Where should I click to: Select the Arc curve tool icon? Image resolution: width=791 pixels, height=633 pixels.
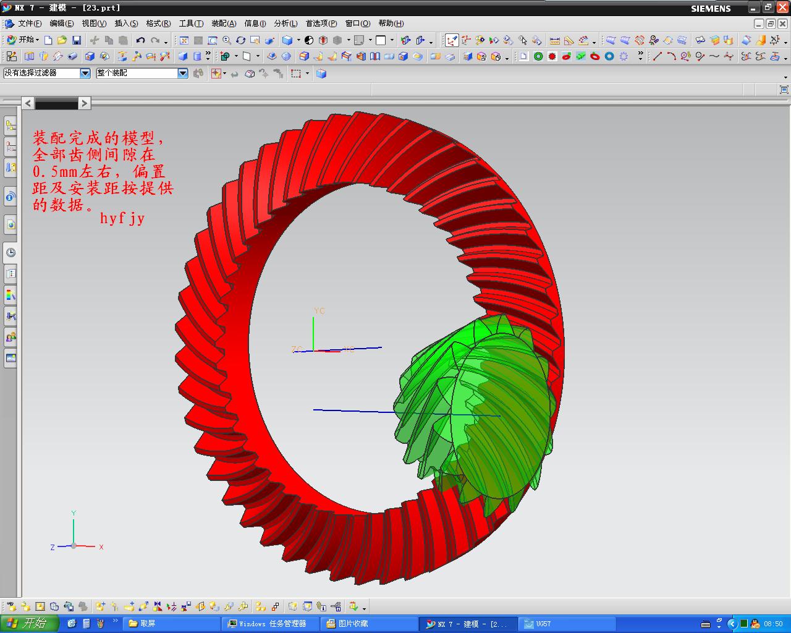pyautogui.click(x=671, y=56)
